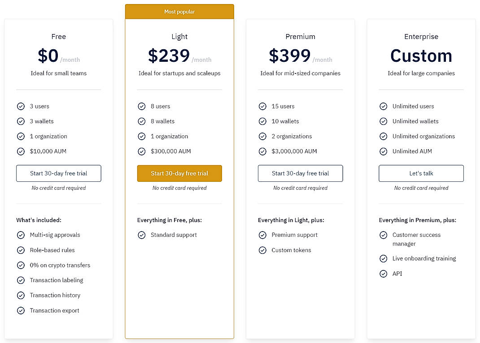Click the Enterprise Custom price text
Image resolution: width=480 pixels, height=343 pixels.
(x=421, y=56)
